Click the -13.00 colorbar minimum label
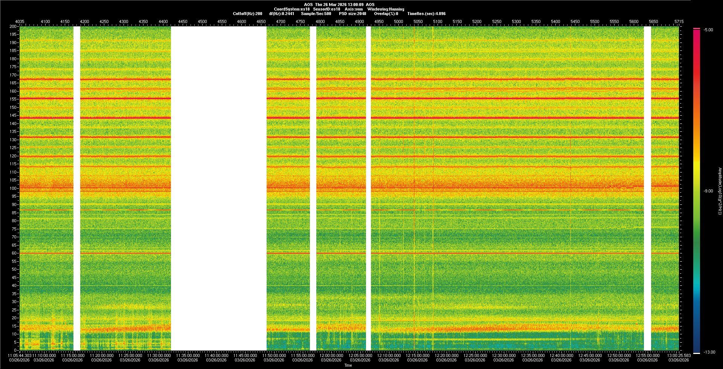The height and width of the screenshot is (369, 723). (x=709, y=352)
